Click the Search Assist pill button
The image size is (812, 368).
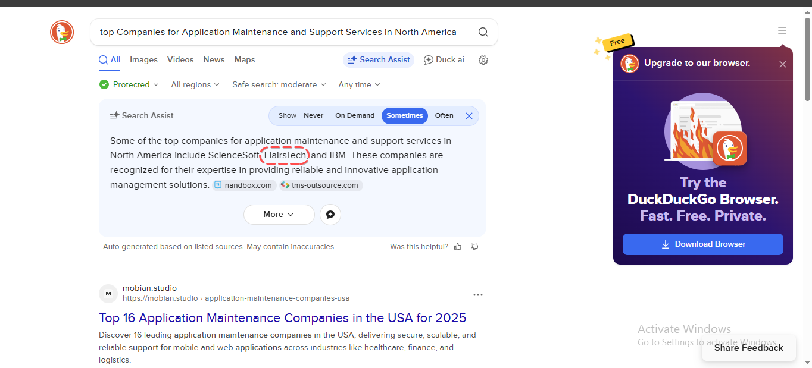[x=379, y=60]
